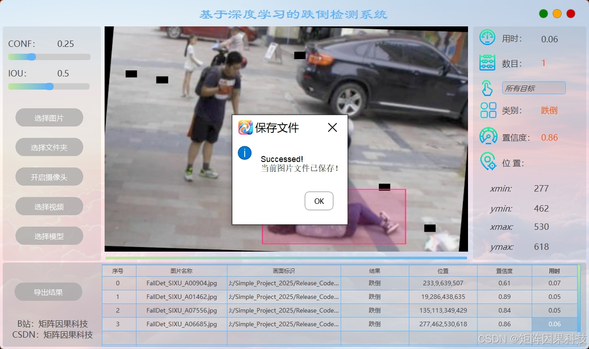Click the blue info icon in dialog

click(x=245, y=153)
